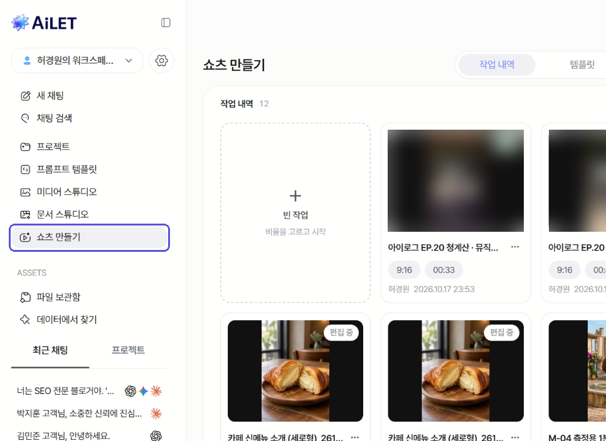Viewport: 606px width, 441px height.
Task: Click OpenAI icon on 김민준 chat row
Action: click(x=156, y=436)
